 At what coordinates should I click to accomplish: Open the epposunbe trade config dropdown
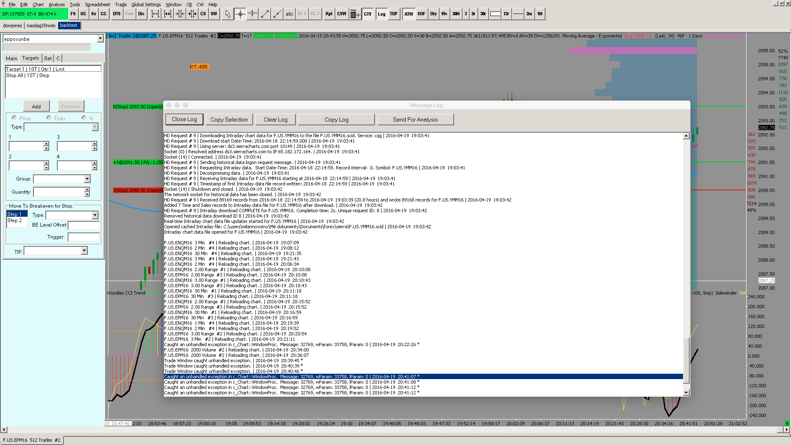click(100, 39)
